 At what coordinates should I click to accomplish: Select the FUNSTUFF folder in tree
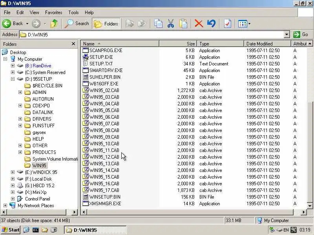44,125
